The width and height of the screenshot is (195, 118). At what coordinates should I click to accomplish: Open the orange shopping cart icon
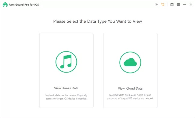tap(163, 4)
